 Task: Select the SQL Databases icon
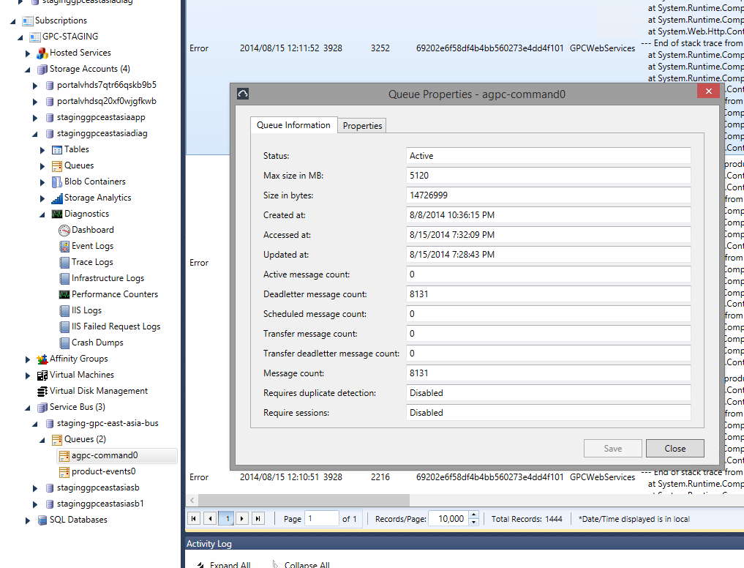[42, 520]
